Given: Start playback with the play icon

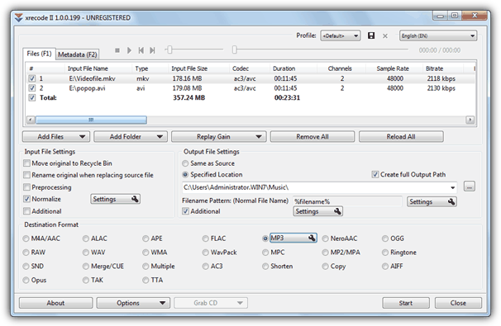Looking at the screenshot, I should tap(129, 50).
